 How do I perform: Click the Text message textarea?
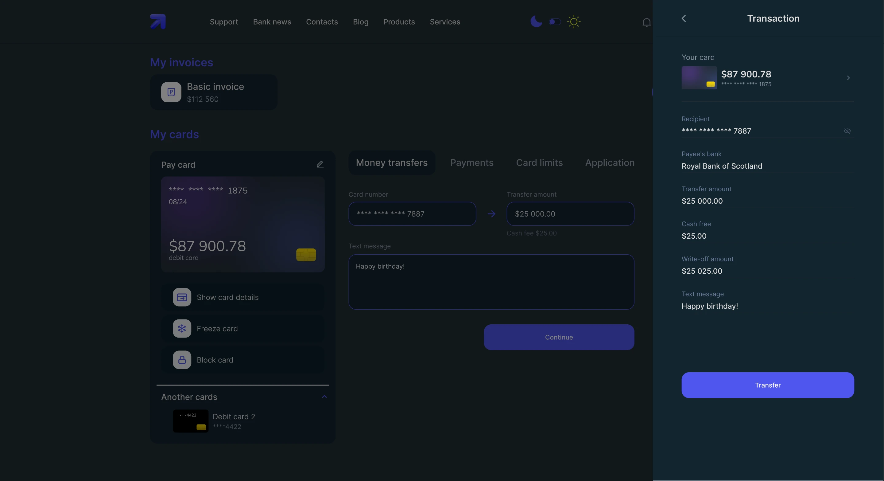pos(491,282)
